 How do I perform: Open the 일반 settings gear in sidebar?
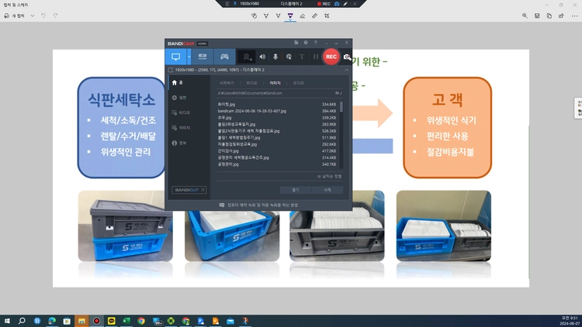tap(179, 98)
